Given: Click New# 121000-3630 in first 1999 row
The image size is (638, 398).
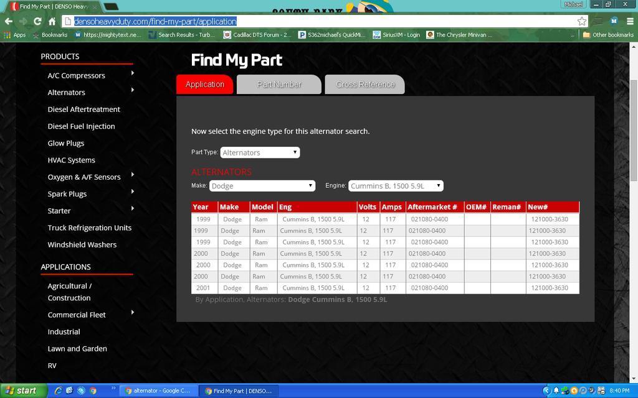Looking at the screenshot, I should pyautogui.click(x=550, y=220).
